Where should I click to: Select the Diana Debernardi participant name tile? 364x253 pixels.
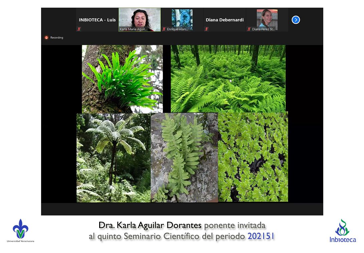[224, 20]
